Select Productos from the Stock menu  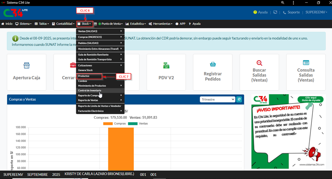coord(89,76)
